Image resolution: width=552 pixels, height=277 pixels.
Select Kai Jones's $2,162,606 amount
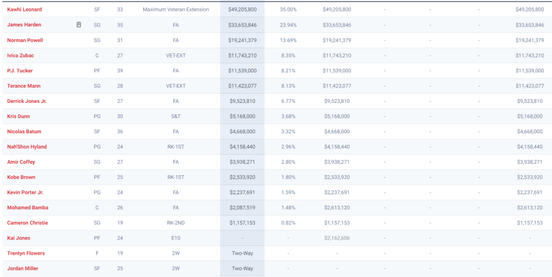point(336,238)
